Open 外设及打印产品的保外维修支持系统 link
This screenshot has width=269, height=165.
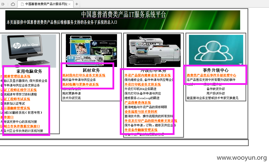[x=151, y=121]
